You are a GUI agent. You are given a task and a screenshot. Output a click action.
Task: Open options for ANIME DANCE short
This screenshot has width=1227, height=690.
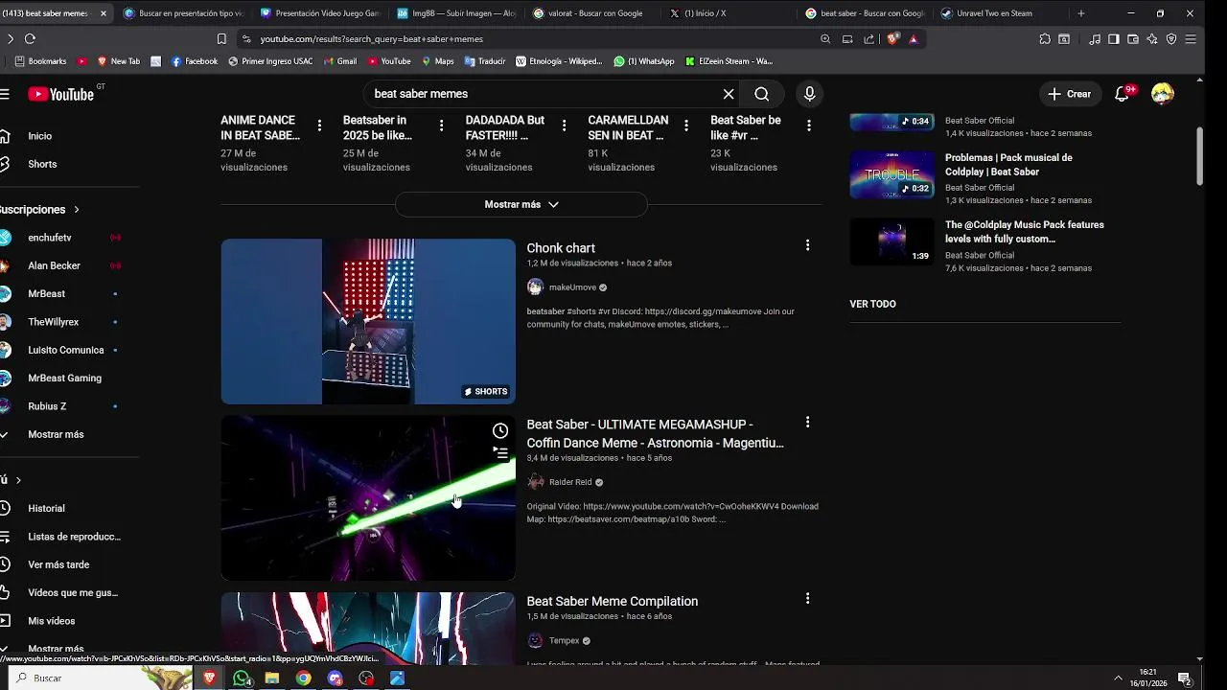click(x=319, y=126)
